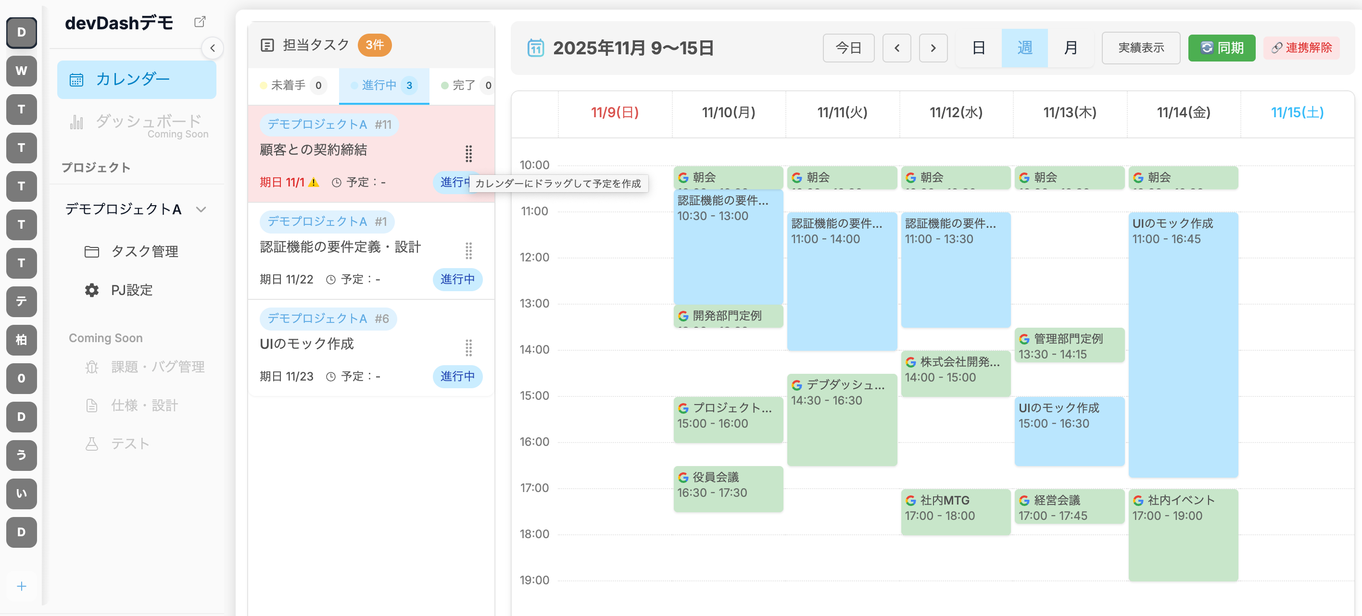Toggle 実績表示 display
1362x616 pixels.
click(1140, 48)
